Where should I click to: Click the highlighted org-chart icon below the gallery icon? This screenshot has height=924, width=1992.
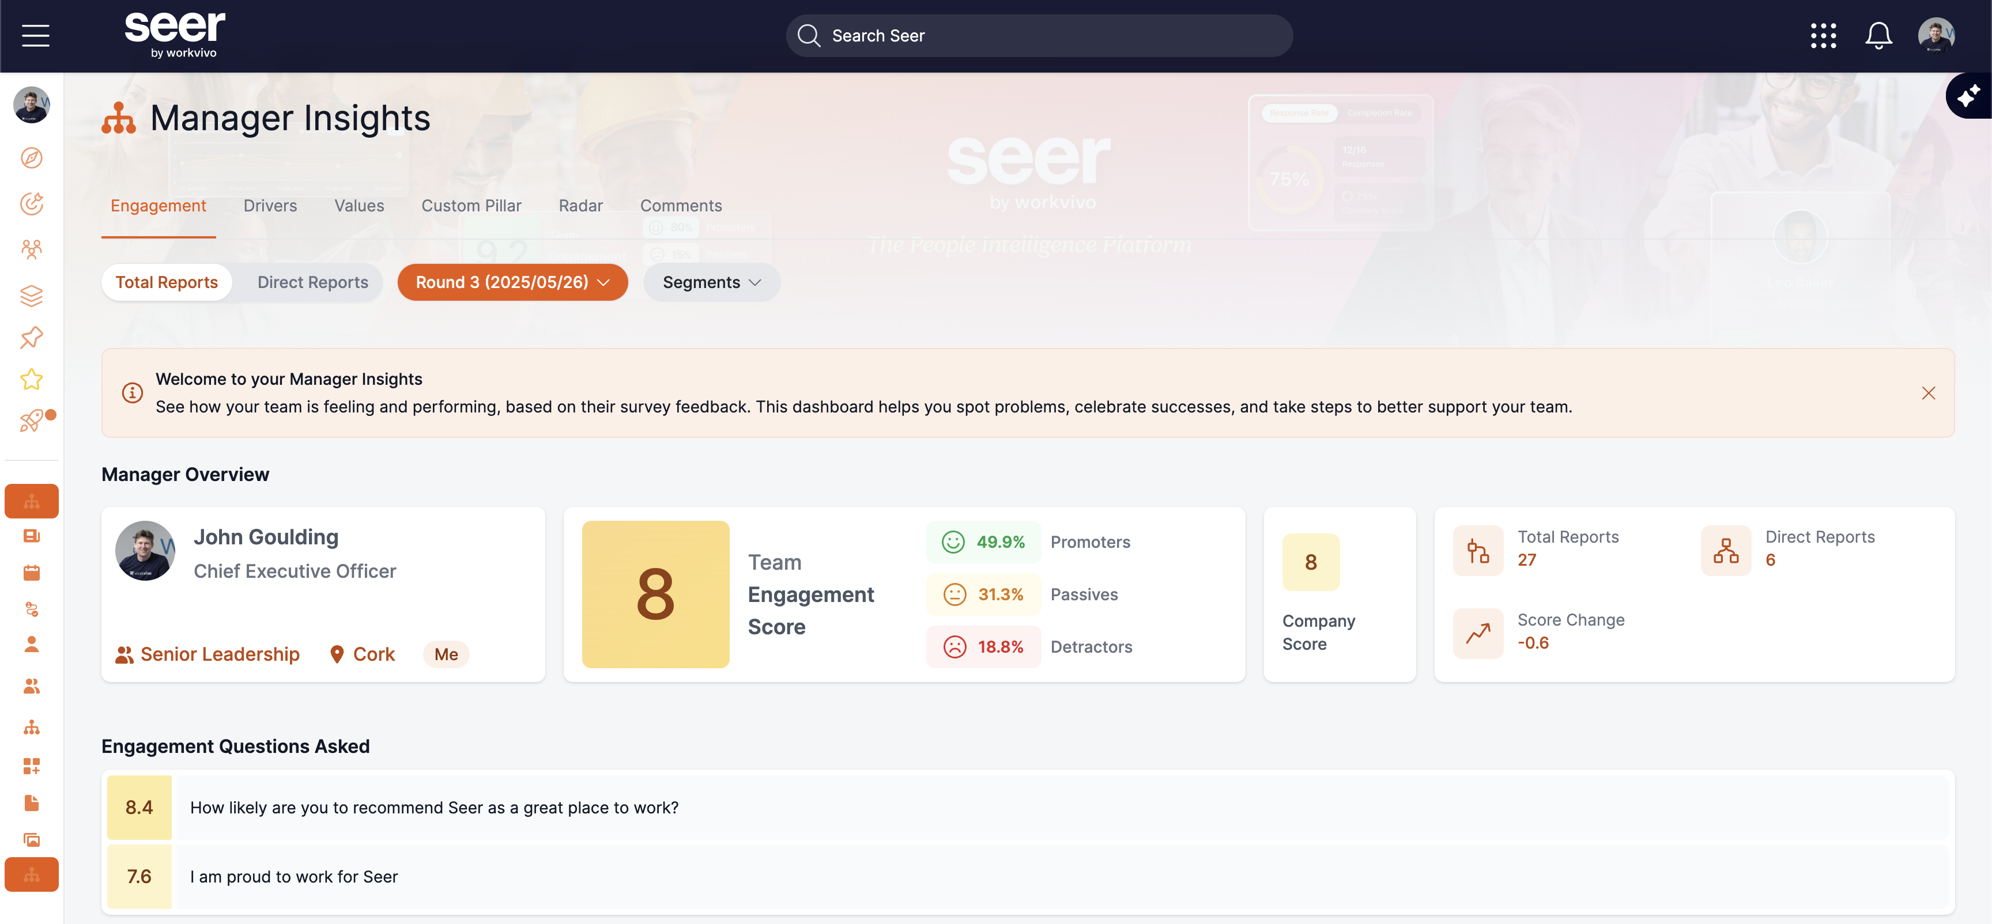click(32, 874)
